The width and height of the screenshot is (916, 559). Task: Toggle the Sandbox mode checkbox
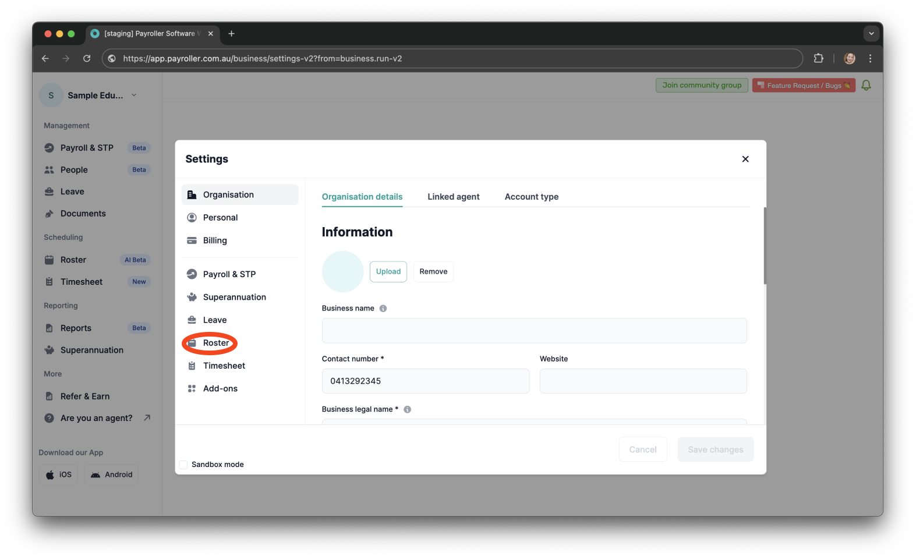[183, 465]
